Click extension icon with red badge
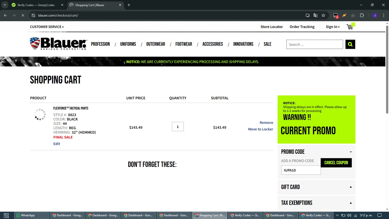The width and height of the screenshot is (389, 219). [336, 16]
